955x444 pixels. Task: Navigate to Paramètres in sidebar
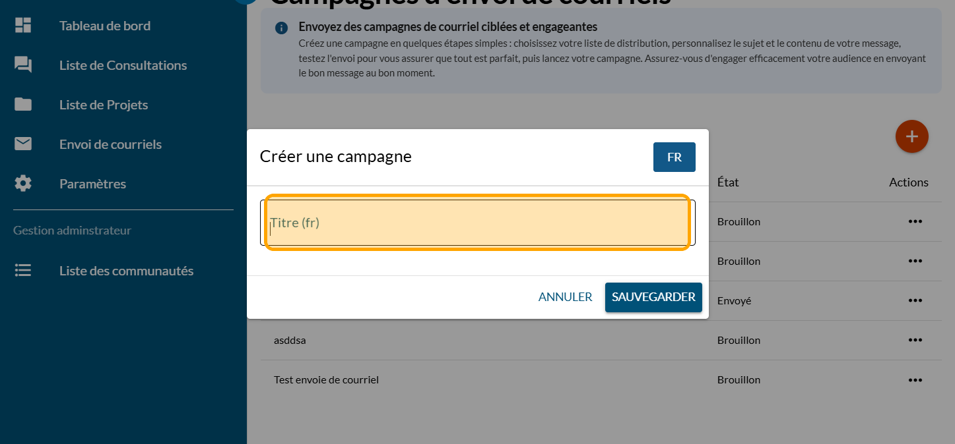point(92,184)
